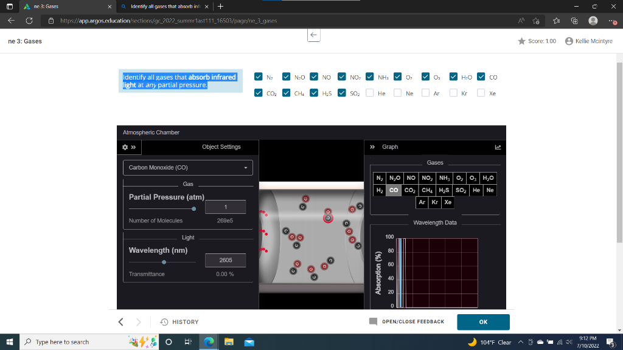Toggle OPEN/CLOSE FEEDBACK
The width and height of the screenshot is (623, 350).
coord(407,321)
